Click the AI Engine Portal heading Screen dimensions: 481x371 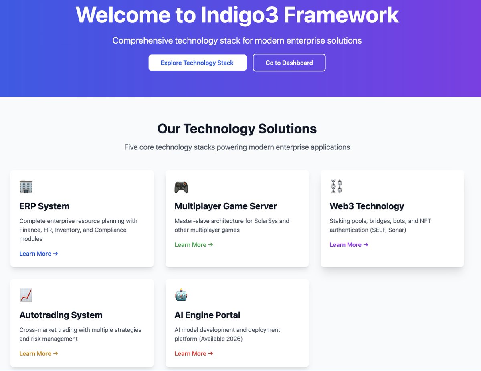[207, 315]
